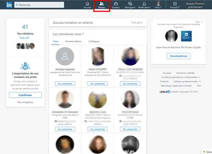Se connecter on first-row third card
The width and height of the screenshot is (212, 154).
tap(130, 84)
